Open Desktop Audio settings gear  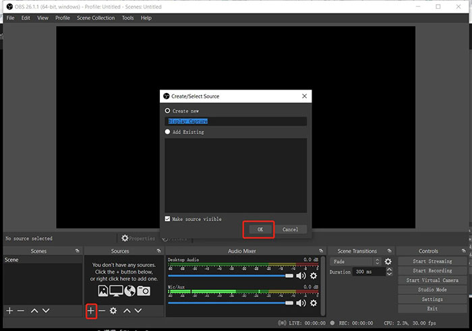coord(314,276)
